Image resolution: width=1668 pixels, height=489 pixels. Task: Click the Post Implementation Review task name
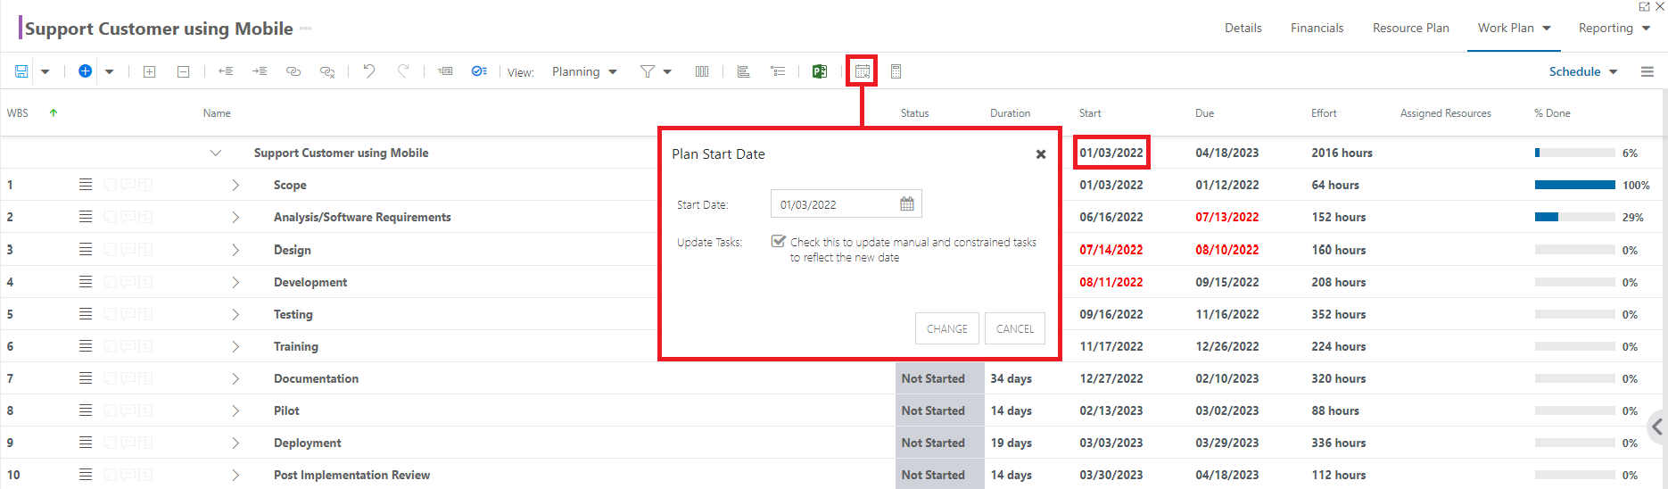[351, 475]
